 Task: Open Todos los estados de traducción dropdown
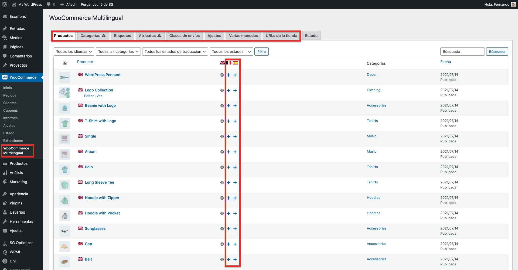point(175,52)
